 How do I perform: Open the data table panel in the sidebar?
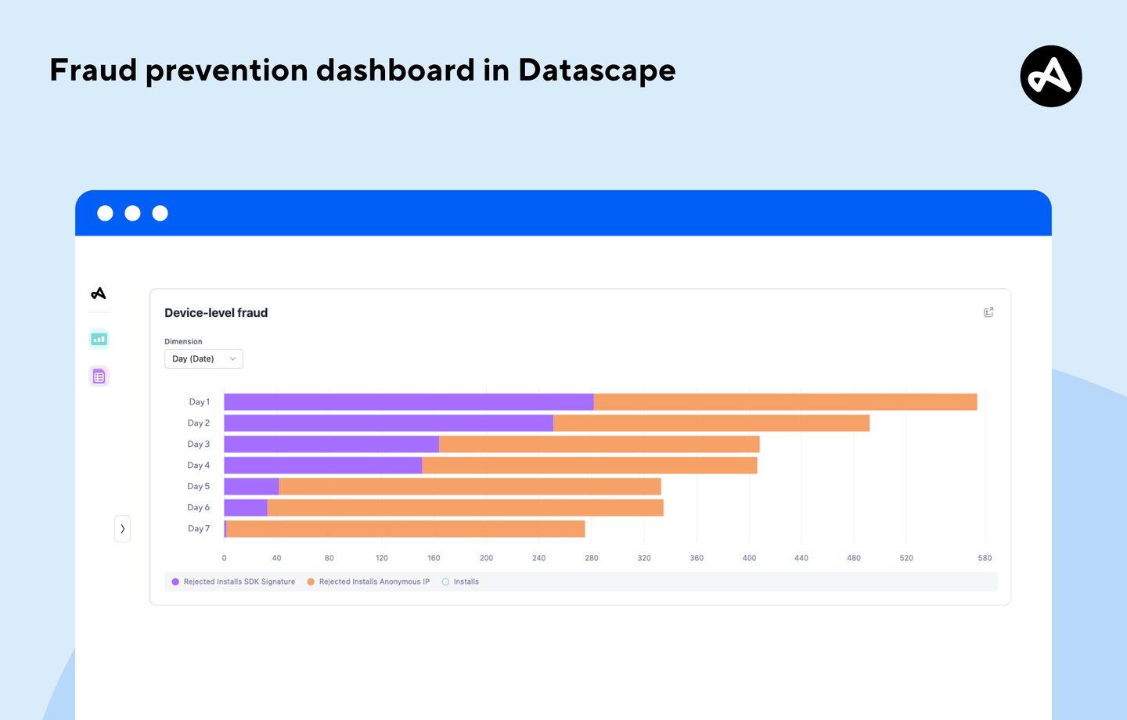99,376
